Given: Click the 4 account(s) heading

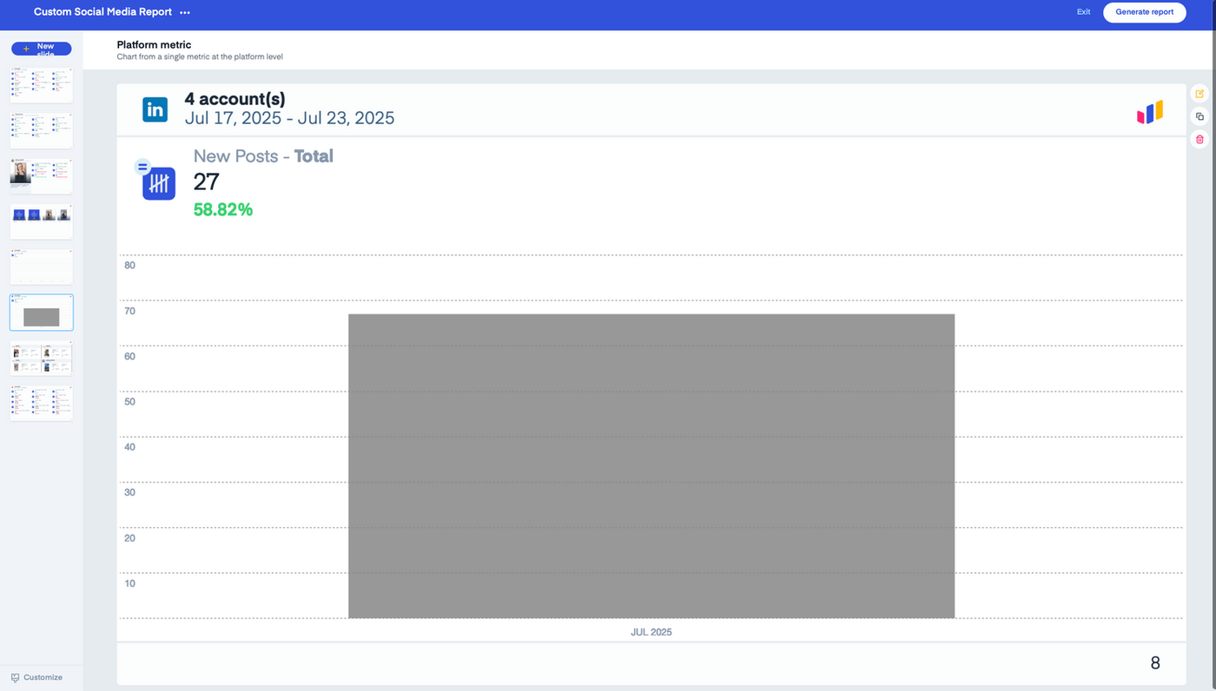Looking at the screenshot, I should click(x=235, y=99).
